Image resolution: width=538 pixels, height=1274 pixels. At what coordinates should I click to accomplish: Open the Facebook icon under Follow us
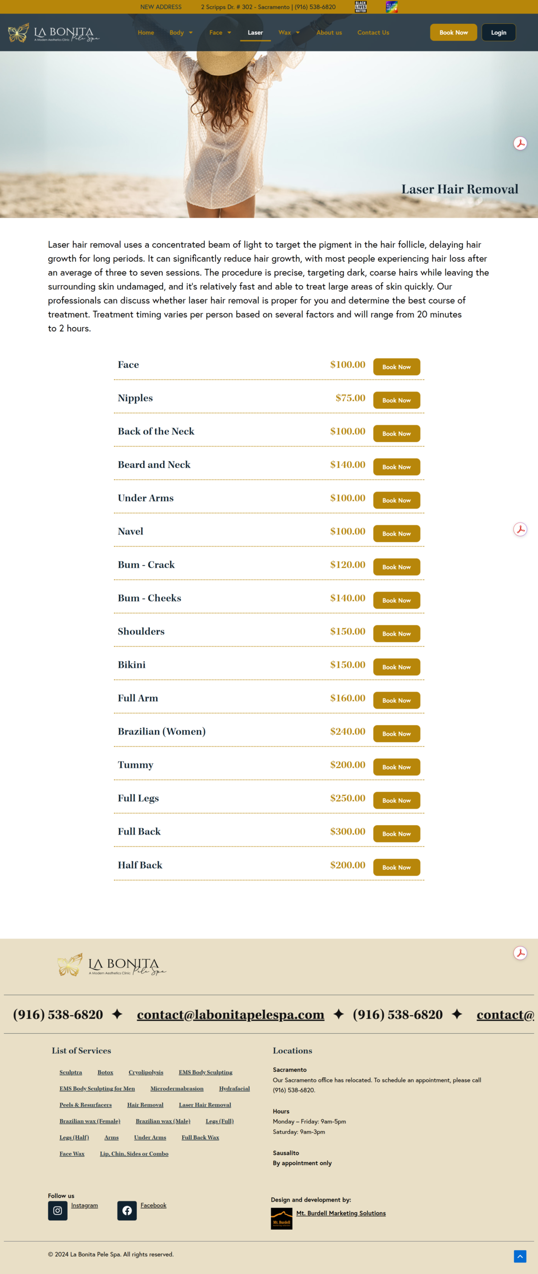pyautogui.click(x=127, y=1210)
